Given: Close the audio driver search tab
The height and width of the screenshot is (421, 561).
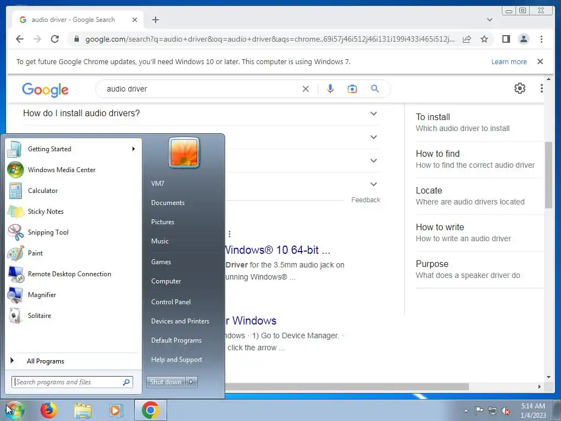Looking at the screenshot, I should pos(135,20).
